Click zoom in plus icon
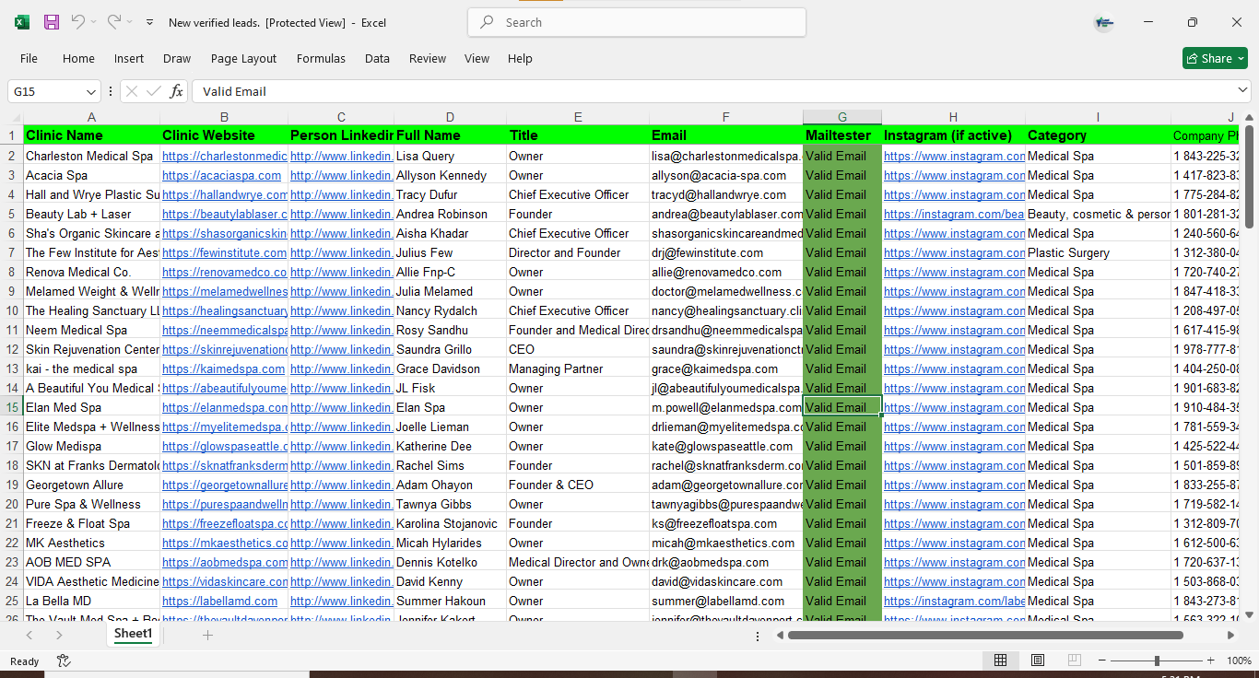 1210,660
